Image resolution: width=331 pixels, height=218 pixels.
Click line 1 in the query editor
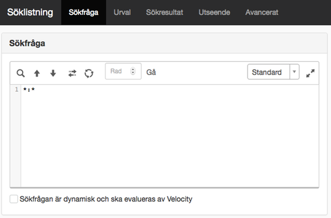(x=170, y=90)
